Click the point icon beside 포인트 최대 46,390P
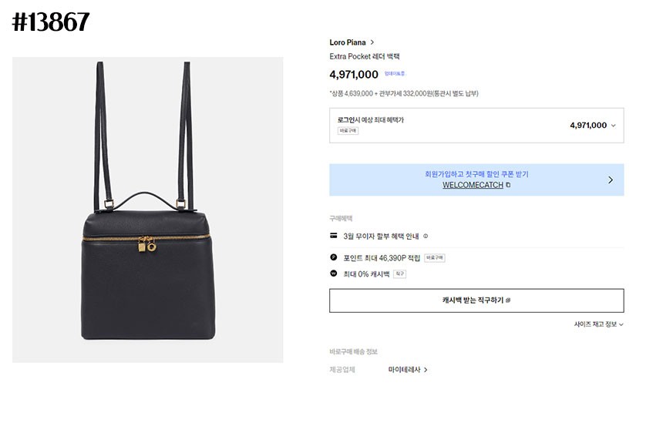Image resolution: width=663 pixels, height=443 pixels. (x=334, y=257)
